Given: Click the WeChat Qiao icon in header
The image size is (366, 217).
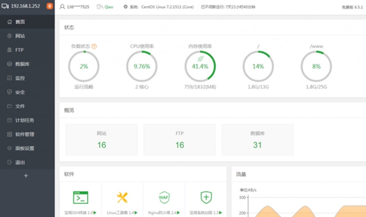Looking at the screenshot, I should (100, 7).
